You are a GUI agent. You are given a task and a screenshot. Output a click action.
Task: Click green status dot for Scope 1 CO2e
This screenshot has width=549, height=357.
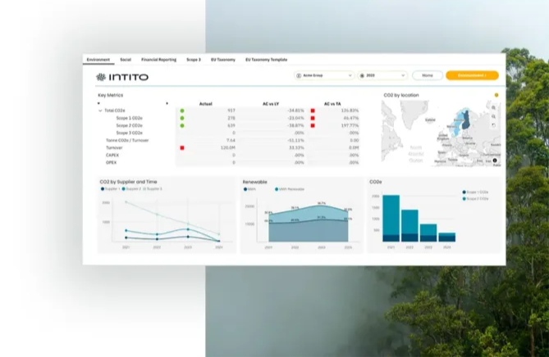182,118
